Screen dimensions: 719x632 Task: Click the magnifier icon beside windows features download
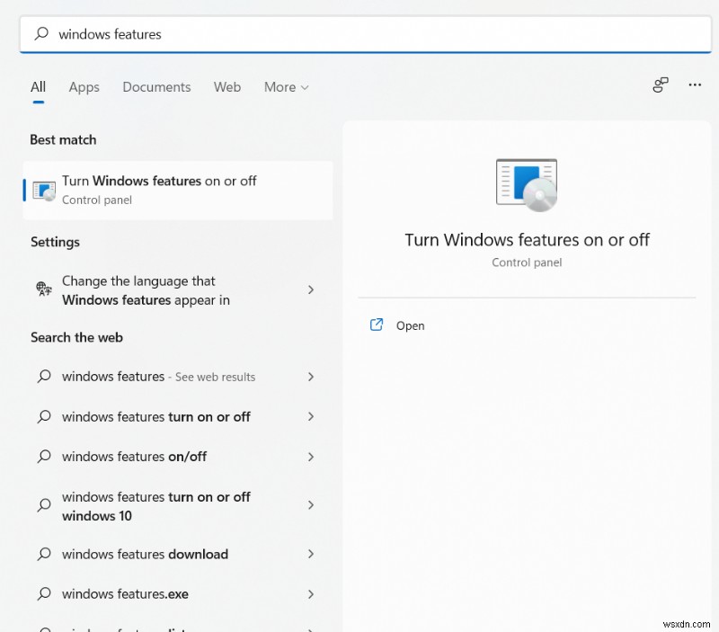point(43,555)
